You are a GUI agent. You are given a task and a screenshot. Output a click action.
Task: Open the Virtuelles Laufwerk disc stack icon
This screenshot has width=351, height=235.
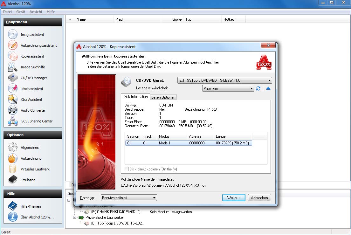12,169
